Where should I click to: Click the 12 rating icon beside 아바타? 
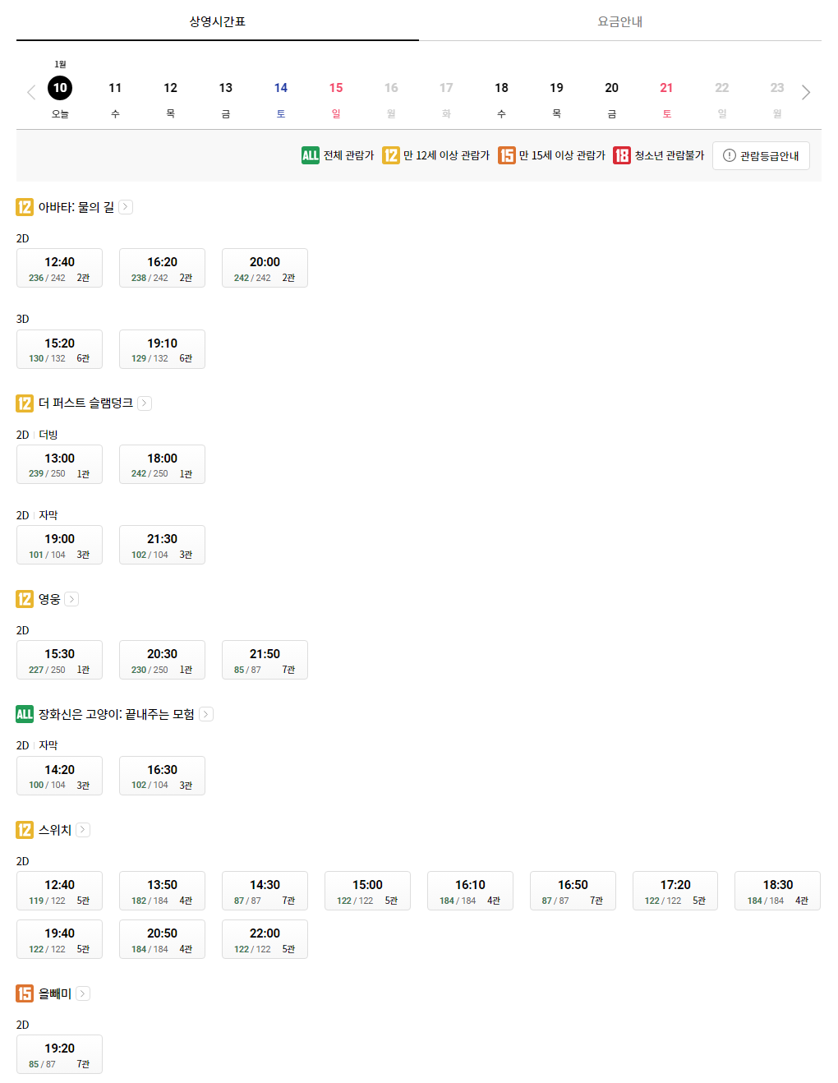25,207
